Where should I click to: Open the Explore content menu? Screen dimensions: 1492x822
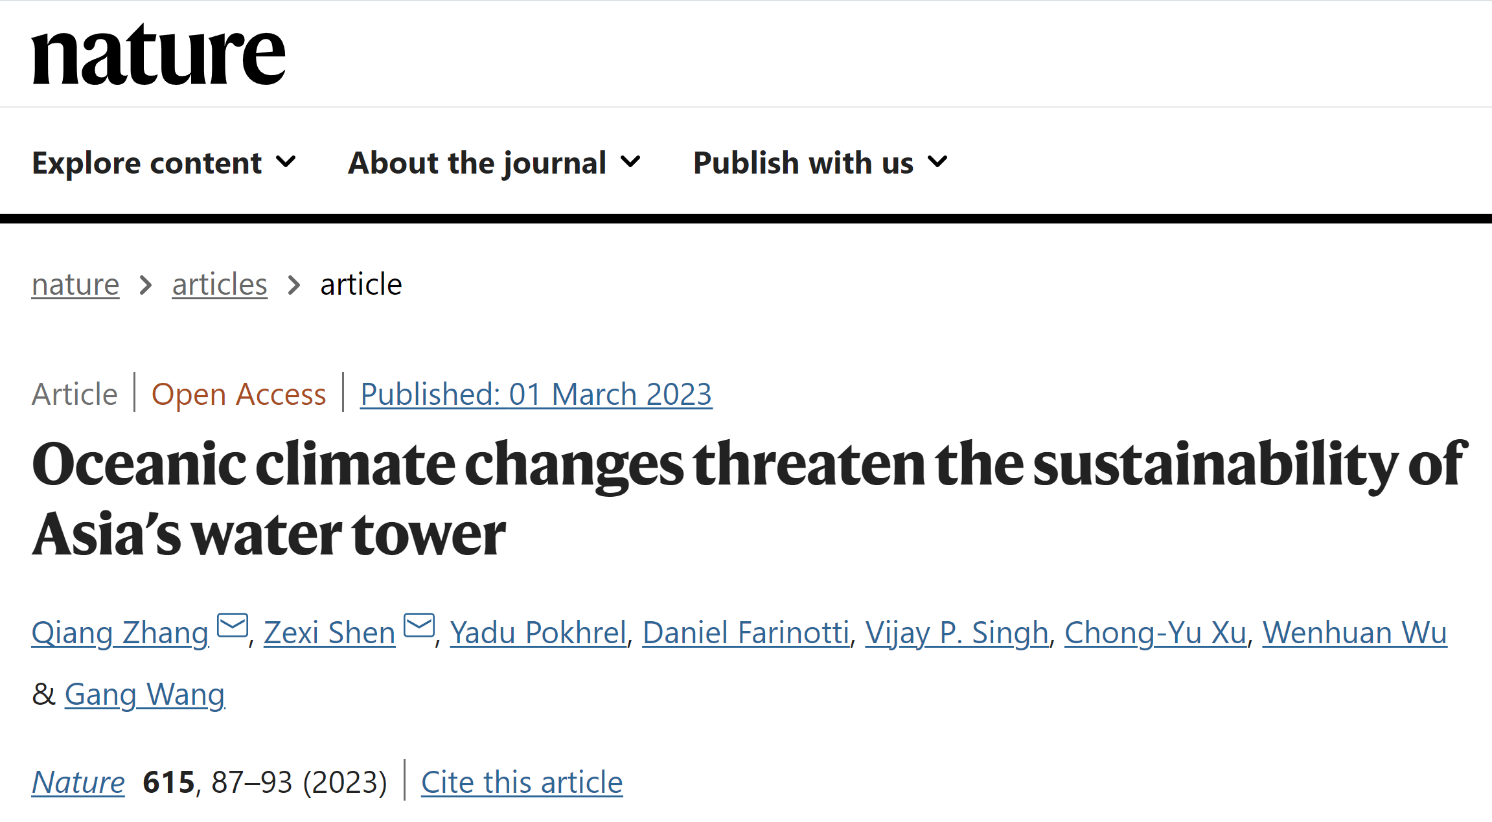tap(164, 163)
